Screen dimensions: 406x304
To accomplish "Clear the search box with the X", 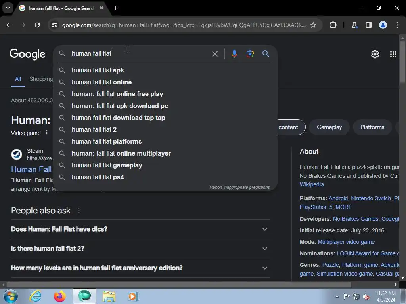I will pyautogui.click(x=215, y=54).
